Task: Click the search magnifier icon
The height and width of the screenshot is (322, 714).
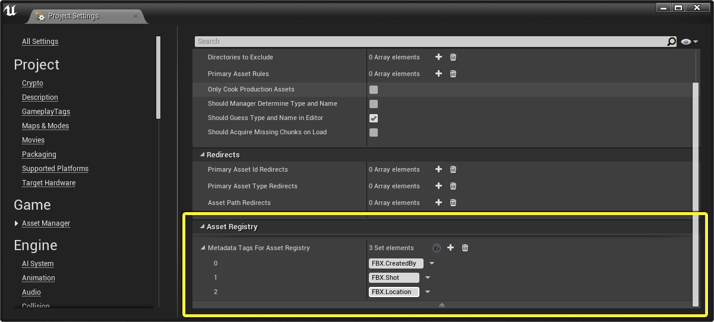Action: pyautogui.click(x=671, y=42)
